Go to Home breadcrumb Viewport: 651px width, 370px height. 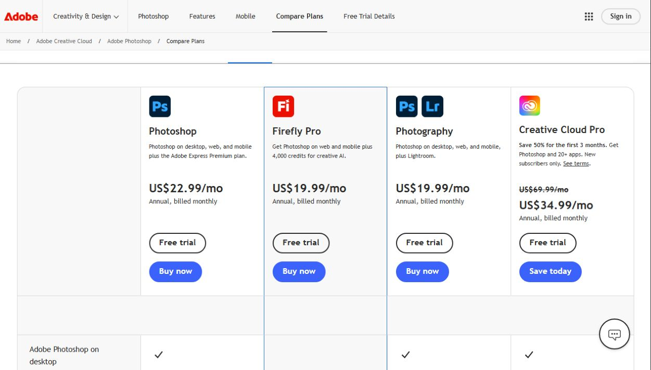[x=14, y=41]
